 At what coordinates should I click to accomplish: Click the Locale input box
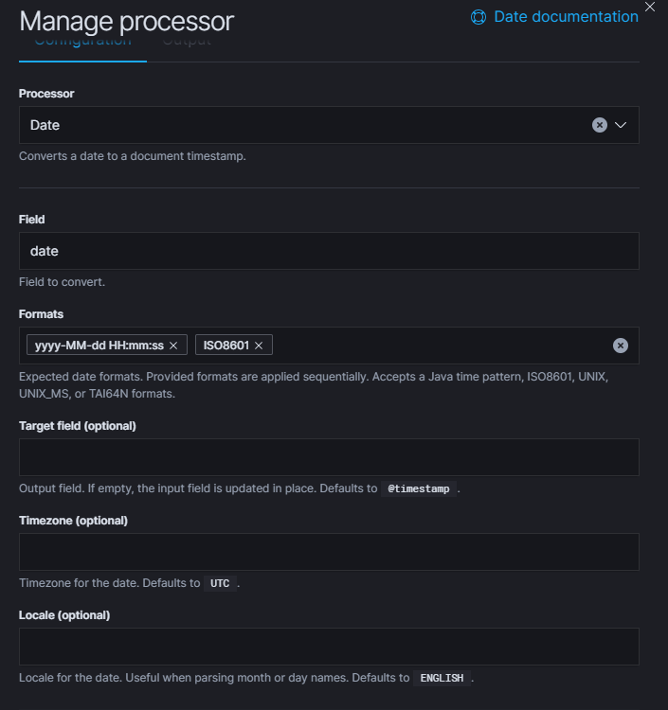click(x=329, y=647)
